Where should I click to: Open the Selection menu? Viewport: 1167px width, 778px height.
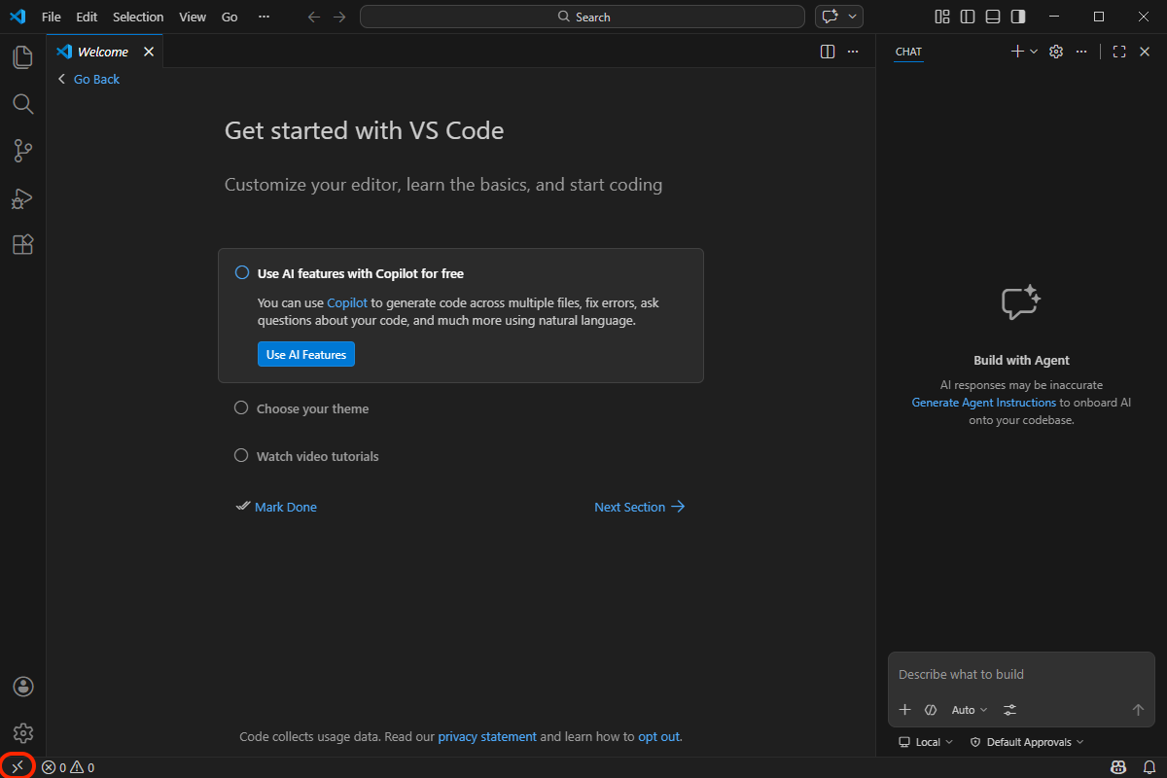138,17
